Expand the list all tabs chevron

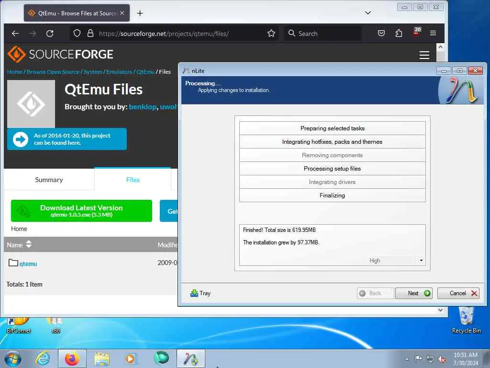368,13
